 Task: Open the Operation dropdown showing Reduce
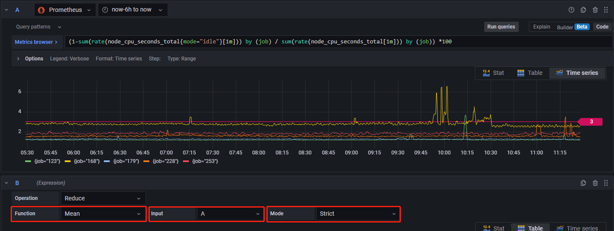(x=103, y=198)
